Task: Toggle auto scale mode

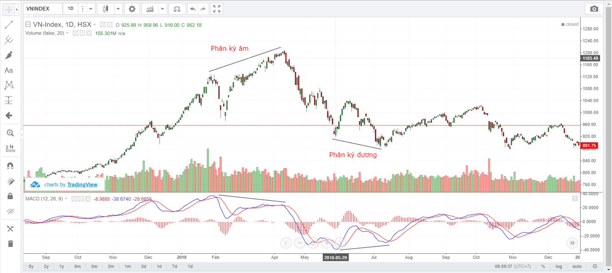Action: point(577,266)
